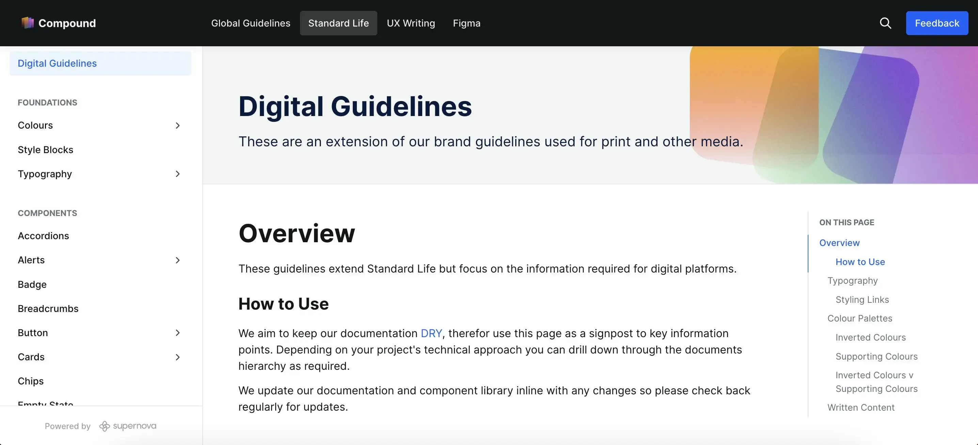Switch to the UX Writing tab
This screenshot has width=978, height=445.
pos(411,23)
